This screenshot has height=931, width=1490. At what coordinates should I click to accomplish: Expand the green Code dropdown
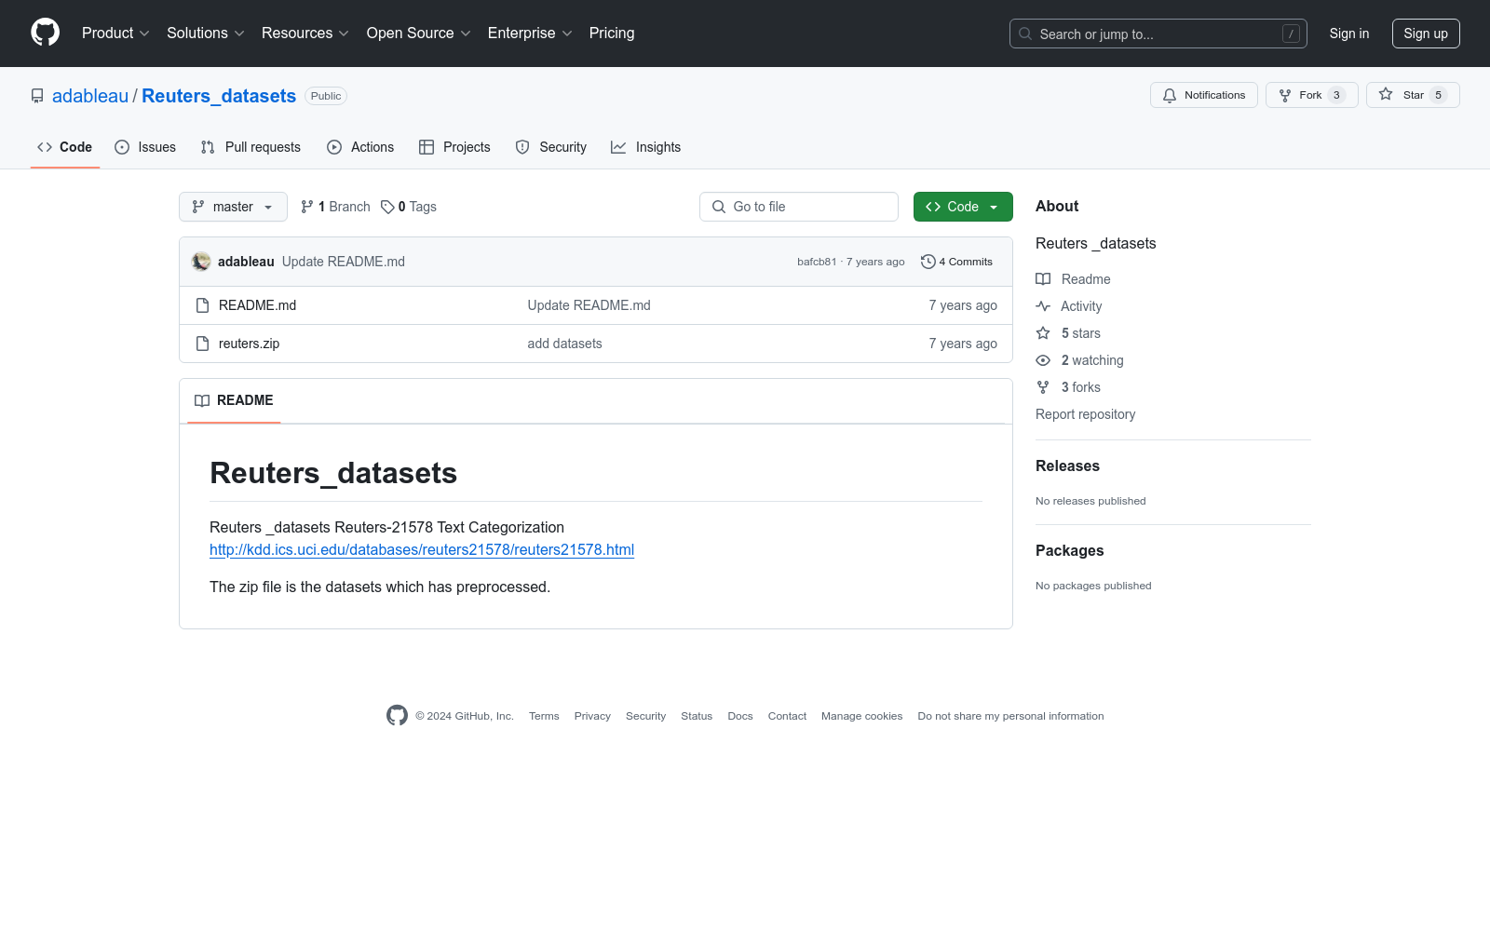pyautogui.click(x=962, y=207)
